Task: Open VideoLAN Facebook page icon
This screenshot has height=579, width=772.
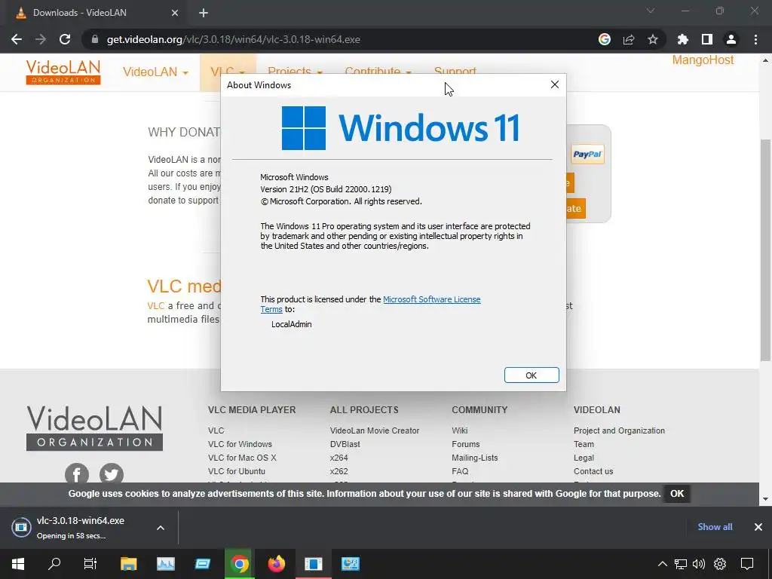Action: (77, 474)
